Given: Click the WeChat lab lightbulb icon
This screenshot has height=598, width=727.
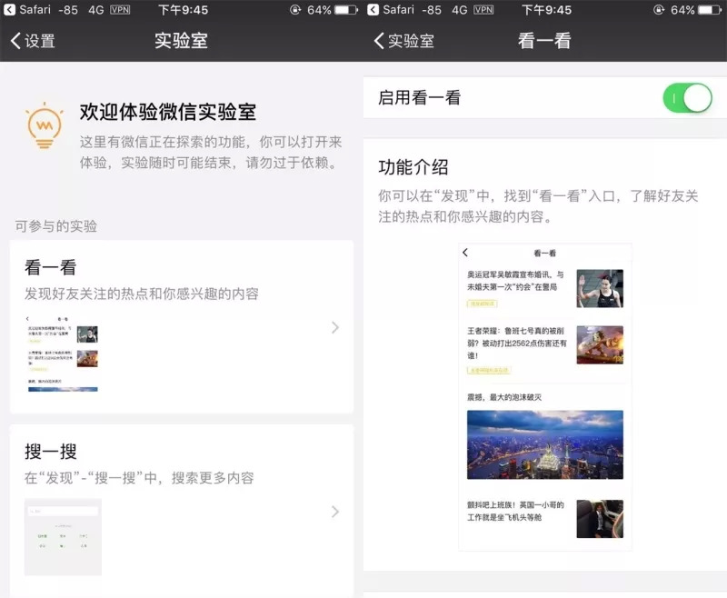Looking at the screenshot, I should pos(44,125).
